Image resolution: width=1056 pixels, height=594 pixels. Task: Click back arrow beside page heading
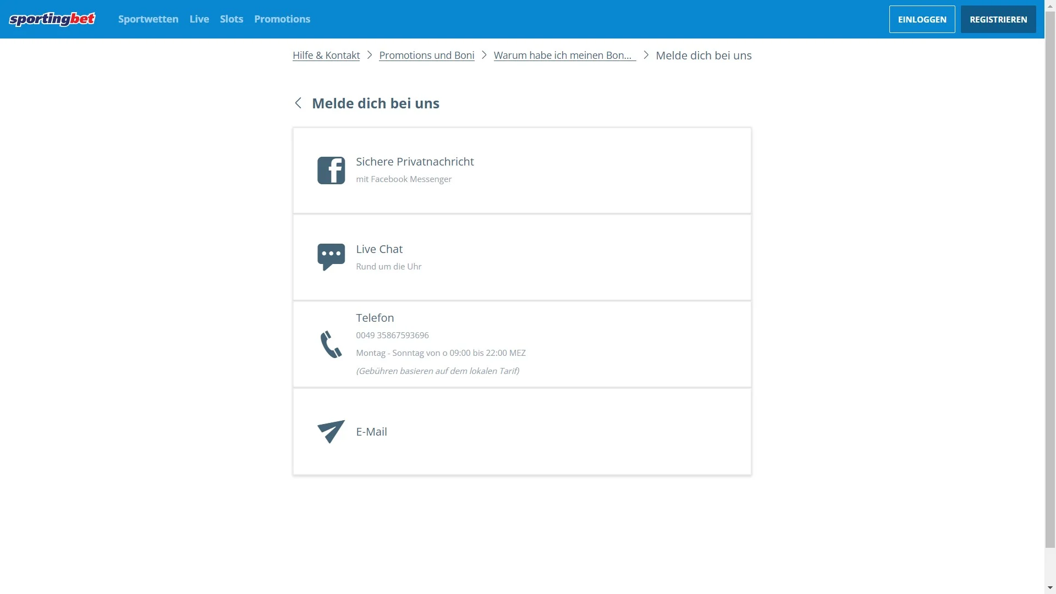click(298, 103)
